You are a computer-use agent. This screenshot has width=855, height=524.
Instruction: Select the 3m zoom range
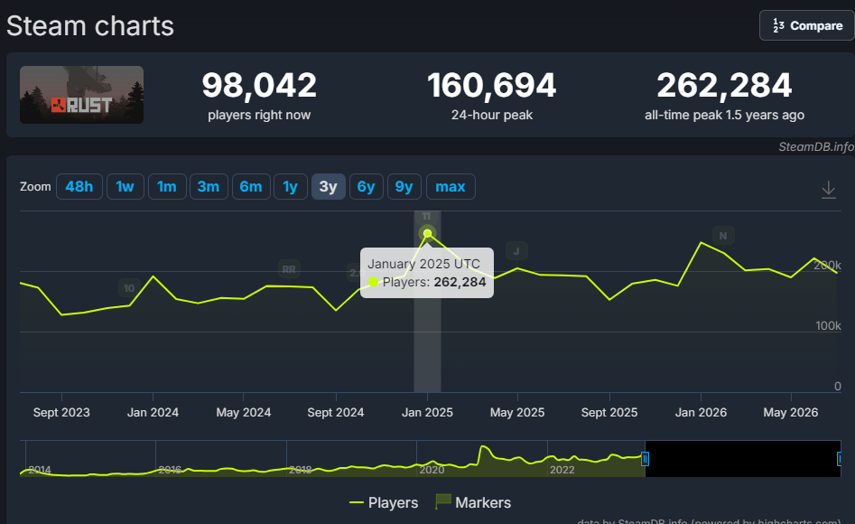(209, 187)
